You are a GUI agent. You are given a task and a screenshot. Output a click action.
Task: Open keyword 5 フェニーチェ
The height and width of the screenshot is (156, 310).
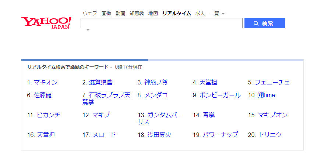pos(272,82)
